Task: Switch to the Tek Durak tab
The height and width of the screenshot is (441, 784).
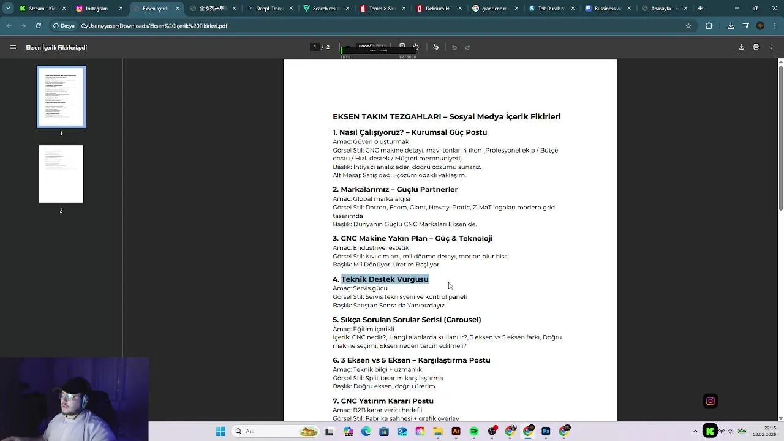Action: point(551,9)
